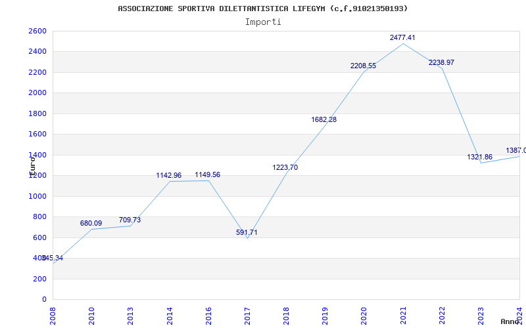Select data label 2238.97
This screenshot has width=526, height=328.
click(441, 62)
